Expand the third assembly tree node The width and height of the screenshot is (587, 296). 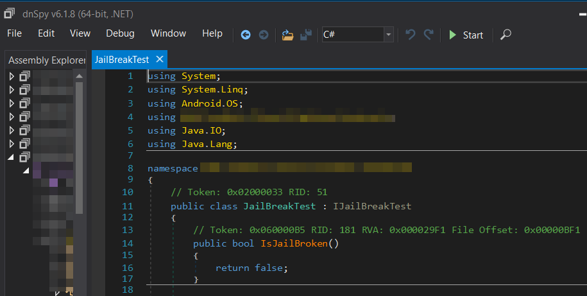click(x=12, y=103)
